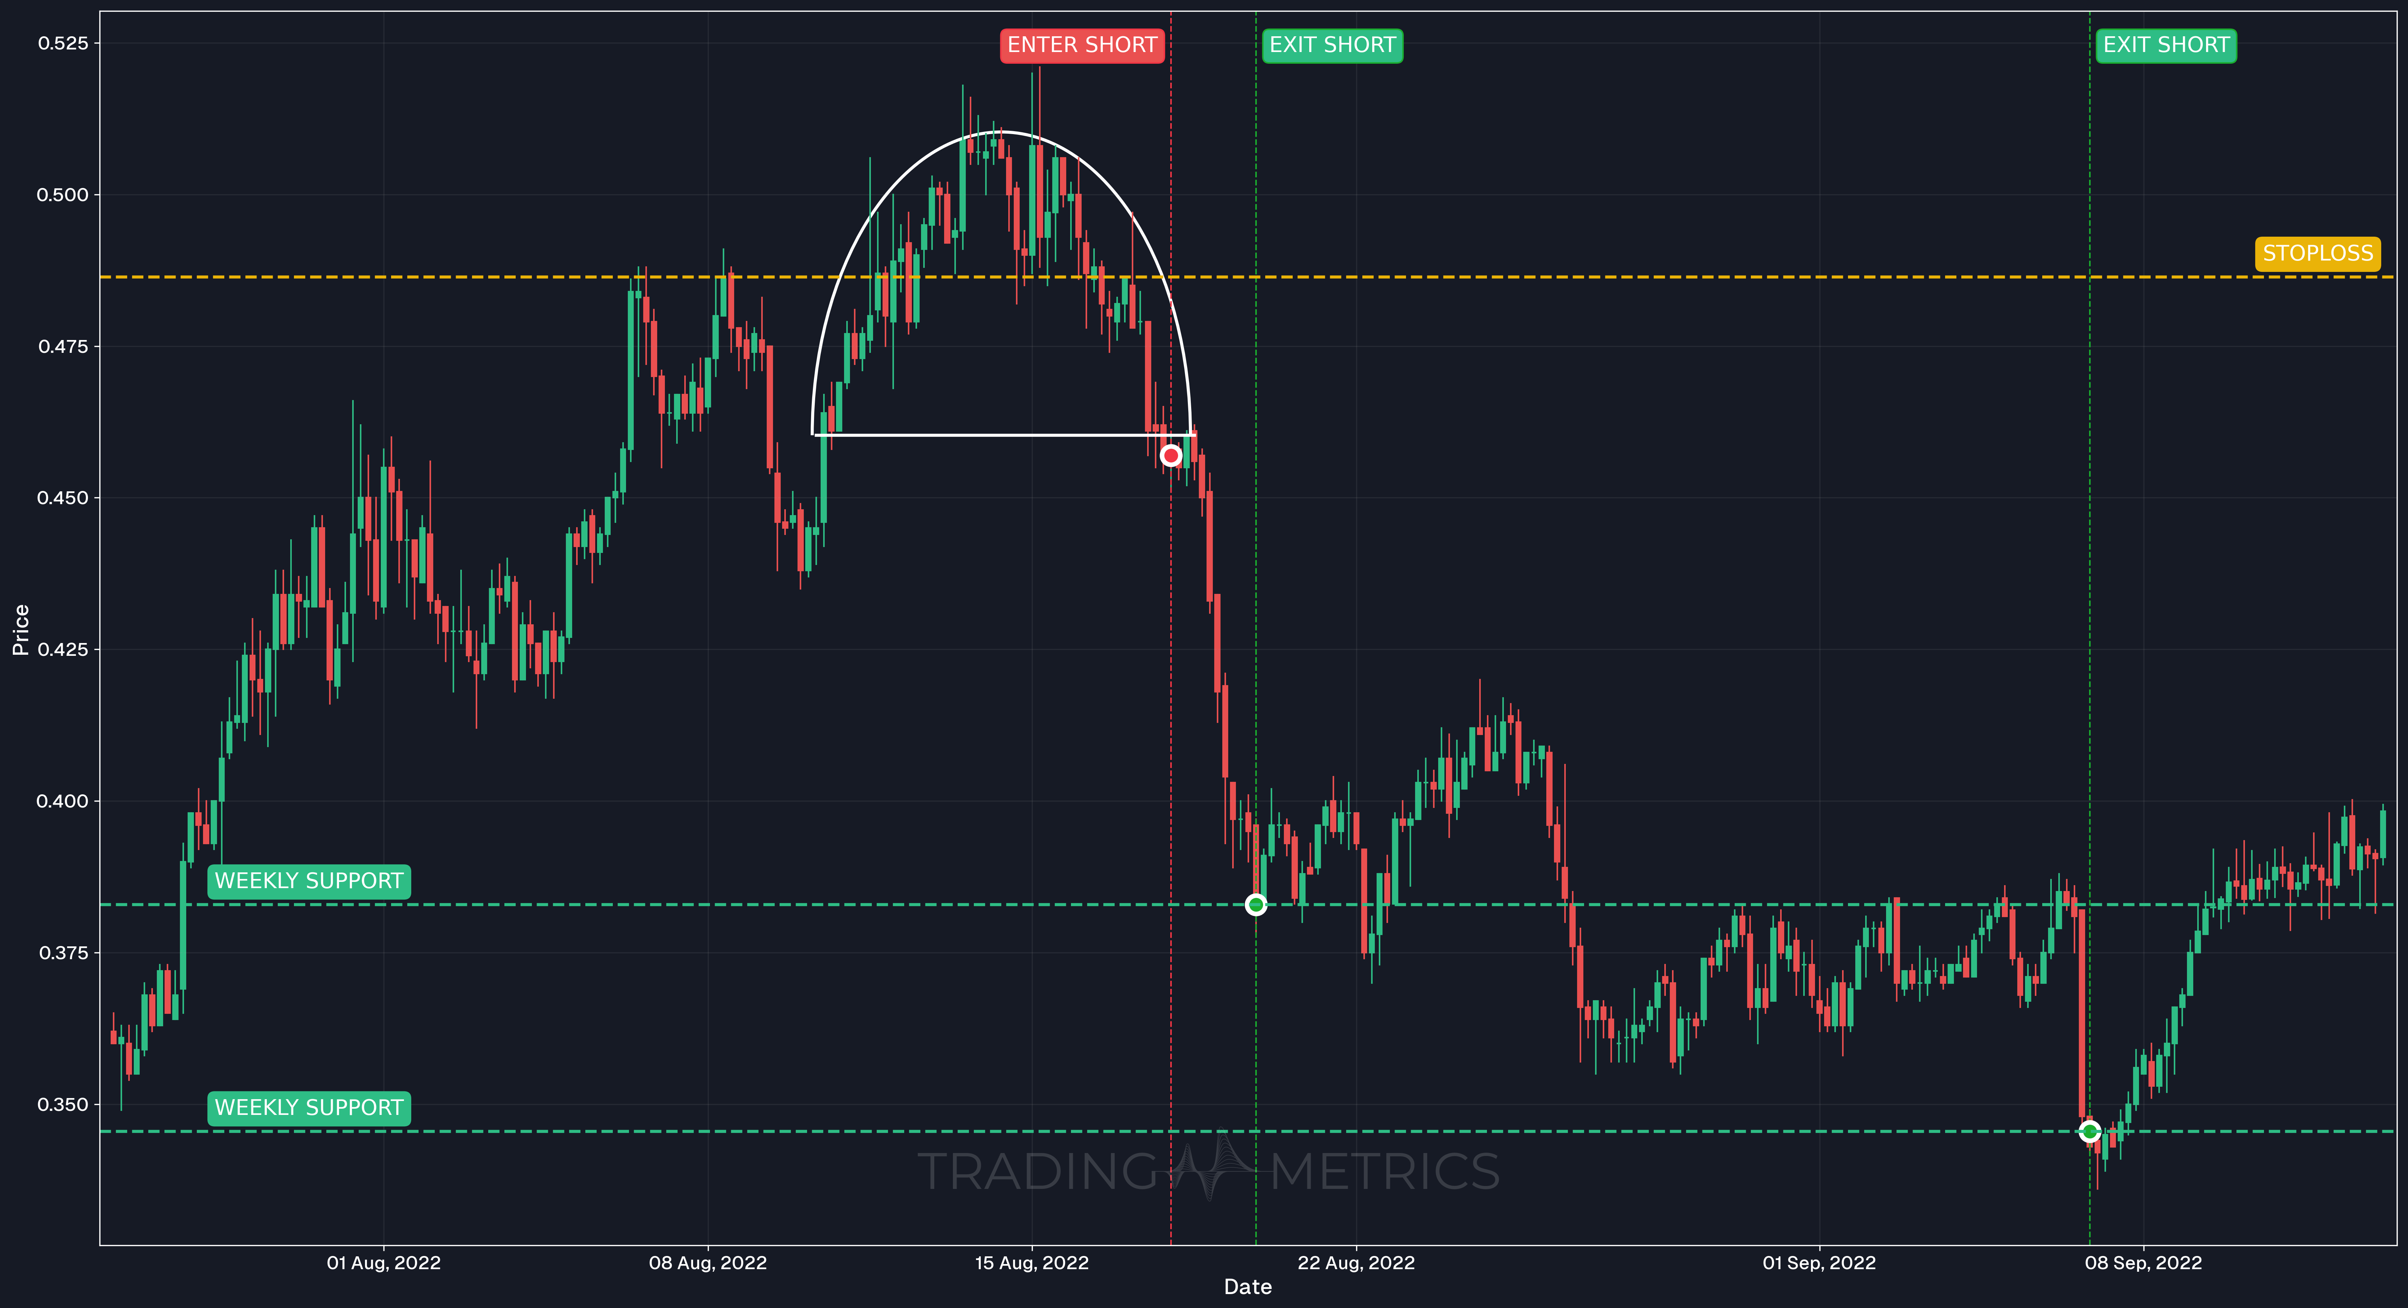Click the 15 Aug, 2022 date label
The width and height of the screenshot is (2408, 1308).
(1032, 1263)
